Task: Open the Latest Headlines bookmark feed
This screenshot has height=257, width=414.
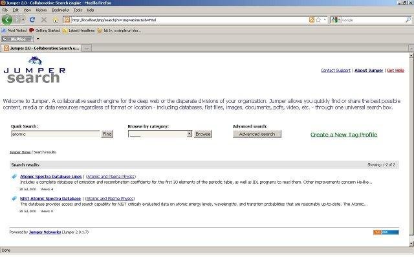Action: point(79,30)
